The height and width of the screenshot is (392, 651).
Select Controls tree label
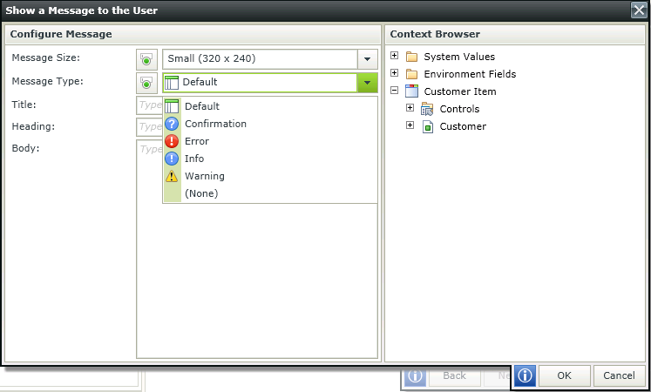coord(459,109)
